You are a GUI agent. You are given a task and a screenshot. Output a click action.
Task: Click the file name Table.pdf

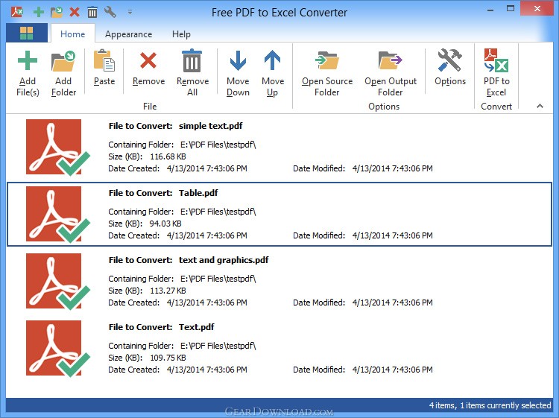point(198,193)
